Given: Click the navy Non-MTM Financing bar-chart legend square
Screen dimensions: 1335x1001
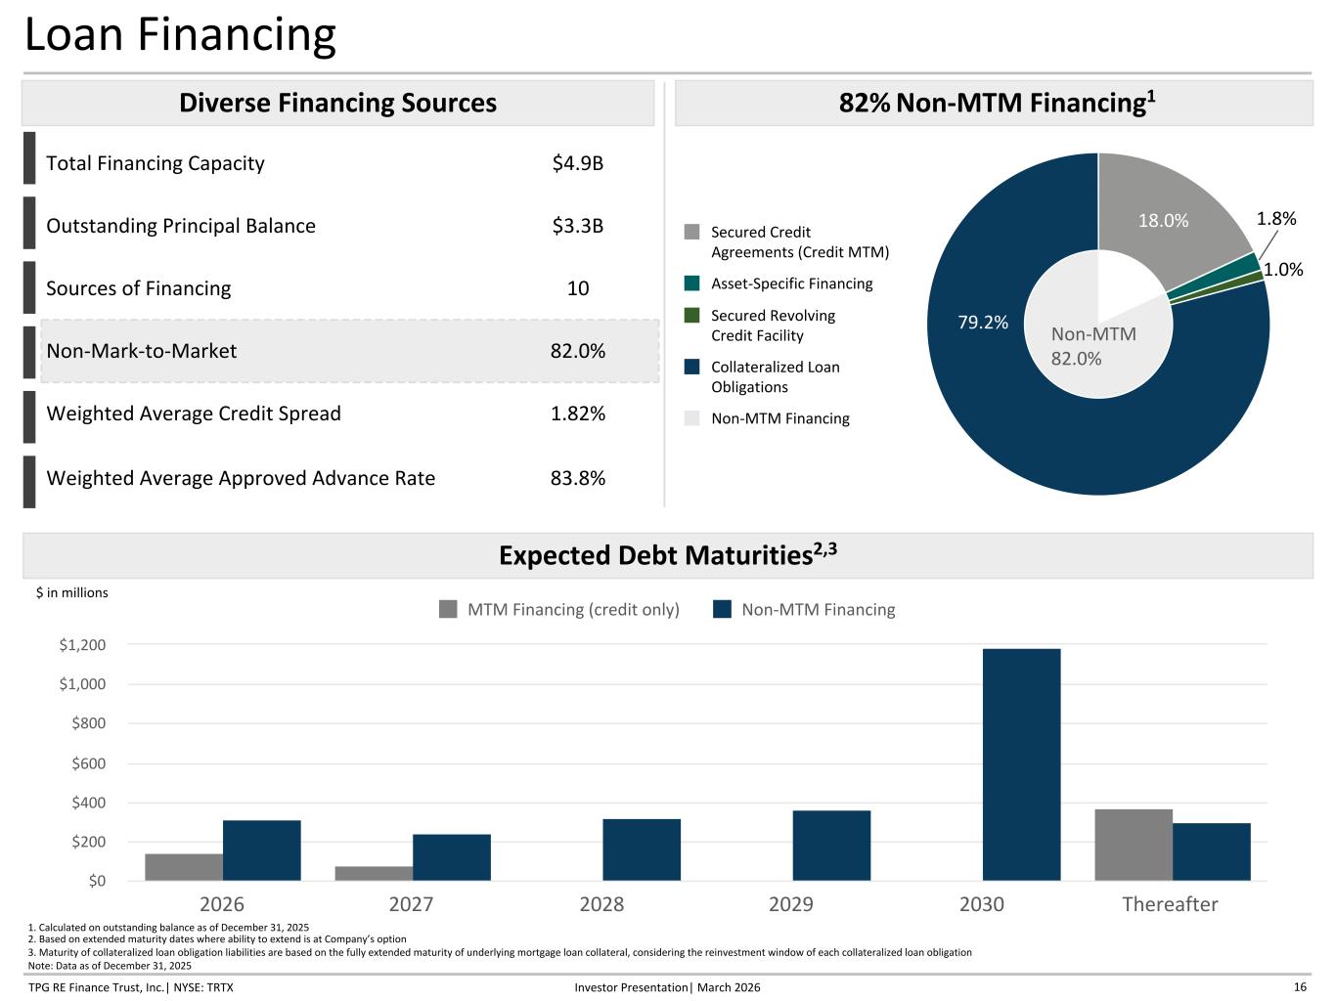Looking at the screenshot, I should tap(722, 609).
